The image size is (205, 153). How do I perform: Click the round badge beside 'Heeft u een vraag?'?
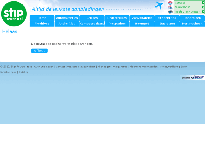170,12
